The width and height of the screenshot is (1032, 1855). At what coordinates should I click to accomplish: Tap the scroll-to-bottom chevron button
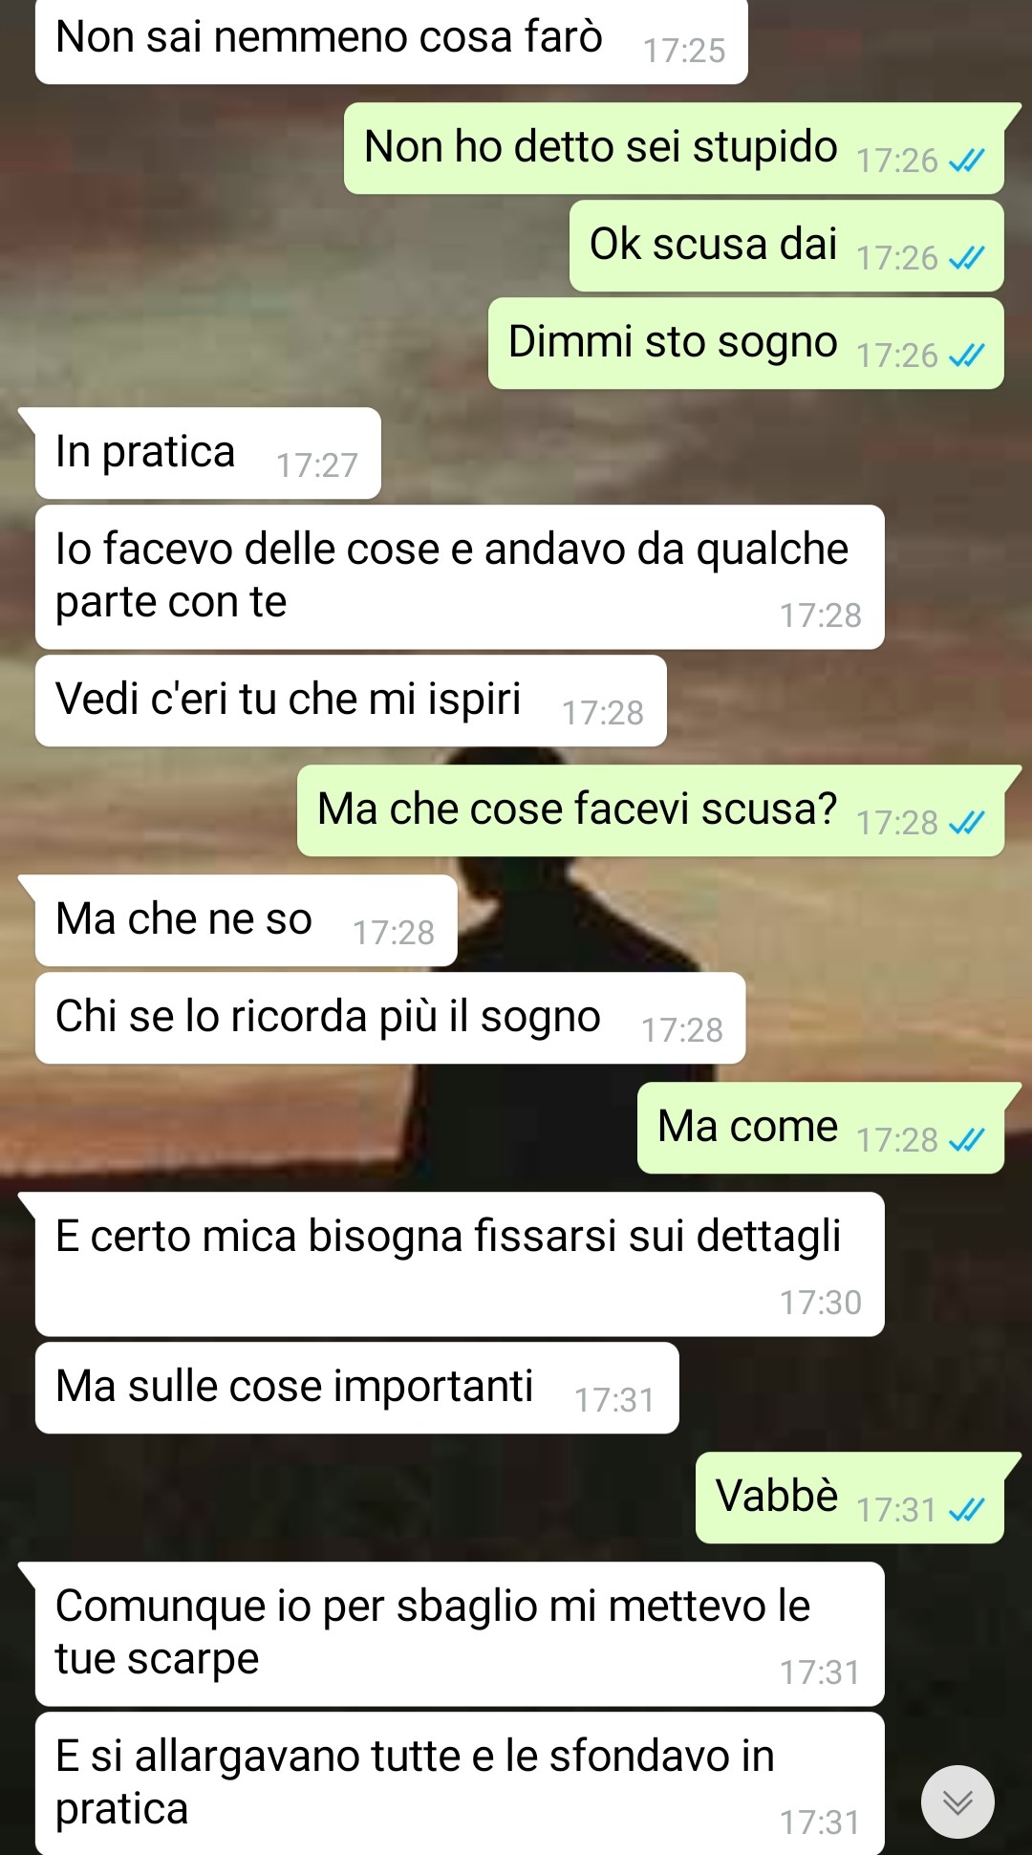(957, 1801)
